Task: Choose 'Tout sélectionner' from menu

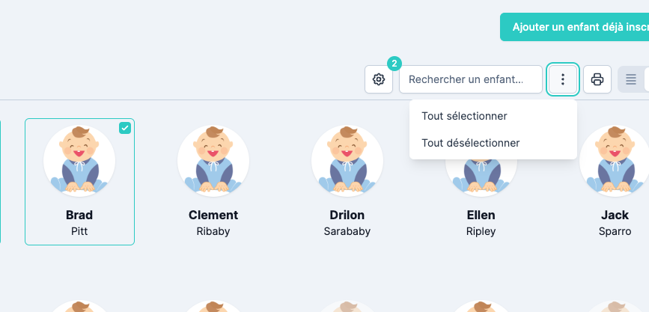Action: [464, 116]
